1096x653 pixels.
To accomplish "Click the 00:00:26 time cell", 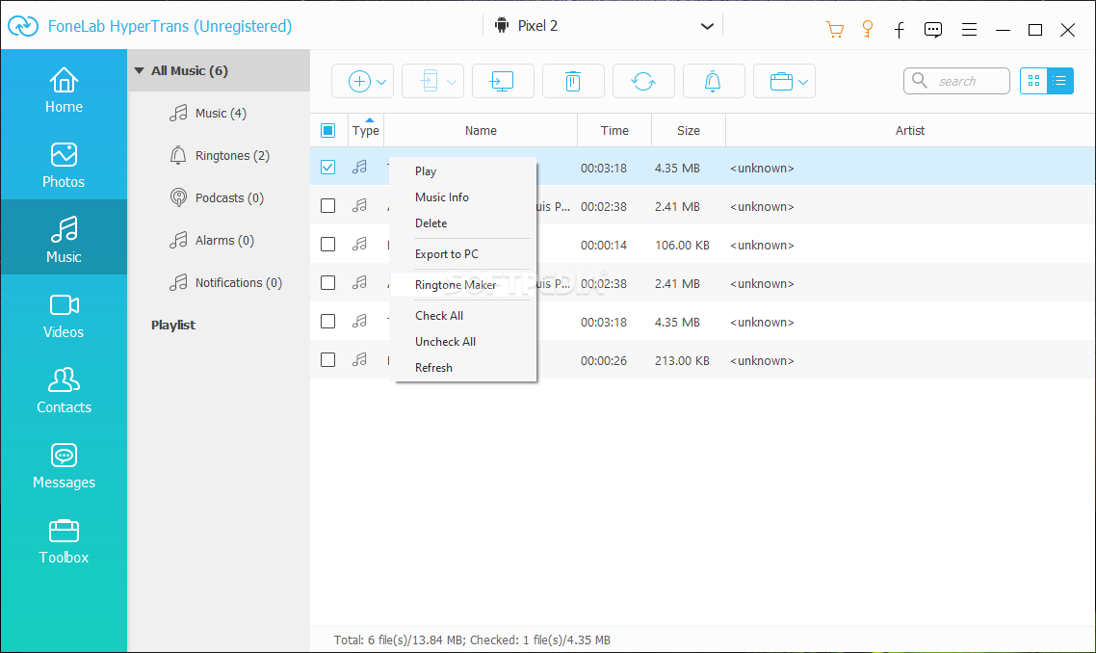I will [x=604, y=361].
